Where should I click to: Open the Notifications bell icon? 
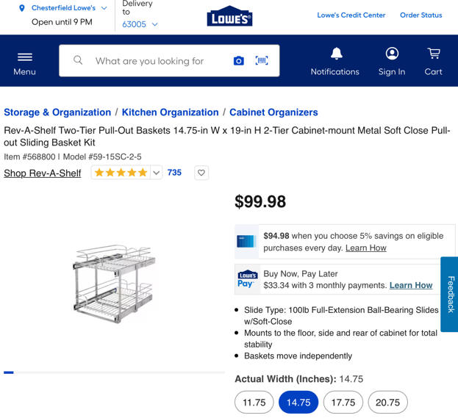(x=337, y=54)
